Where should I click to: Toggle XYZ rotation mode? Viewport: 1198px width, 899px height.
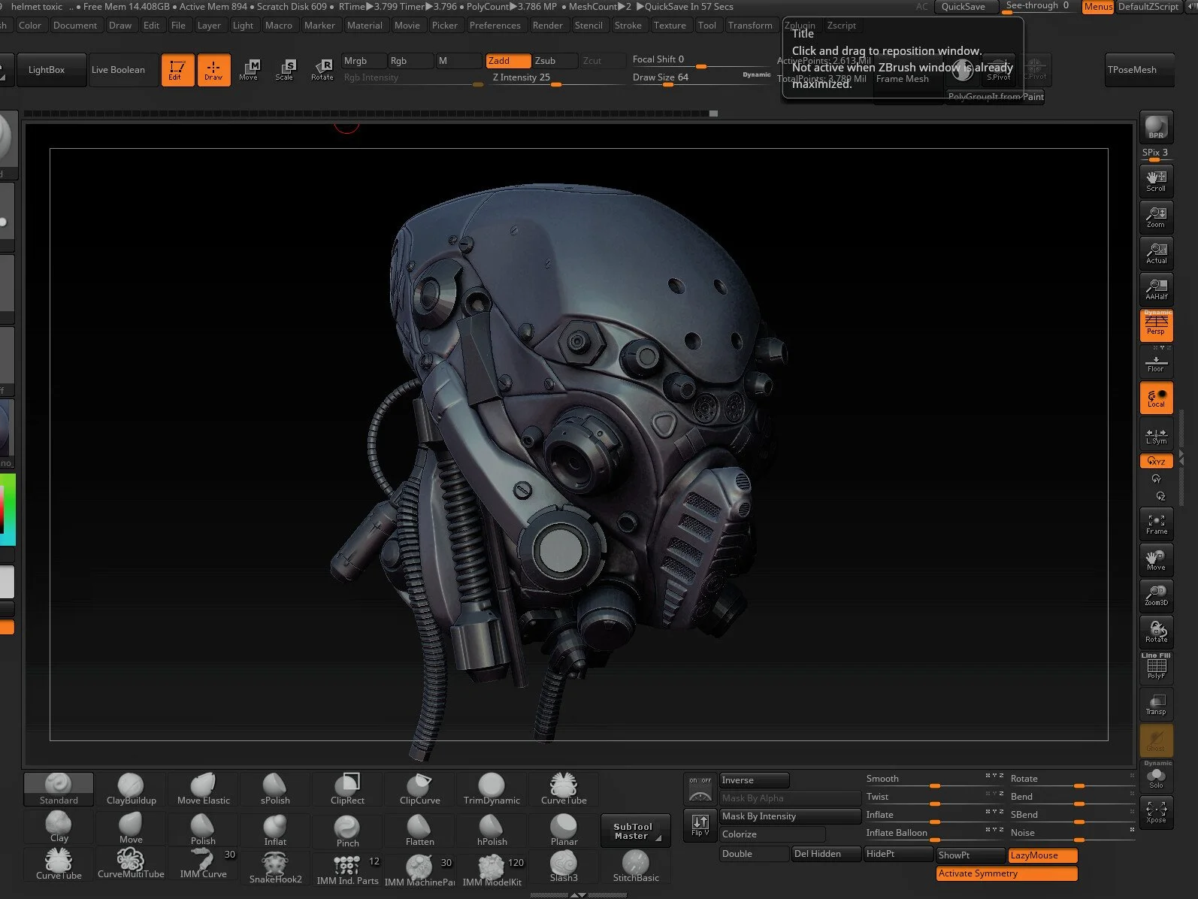(x=1156, y=462)
